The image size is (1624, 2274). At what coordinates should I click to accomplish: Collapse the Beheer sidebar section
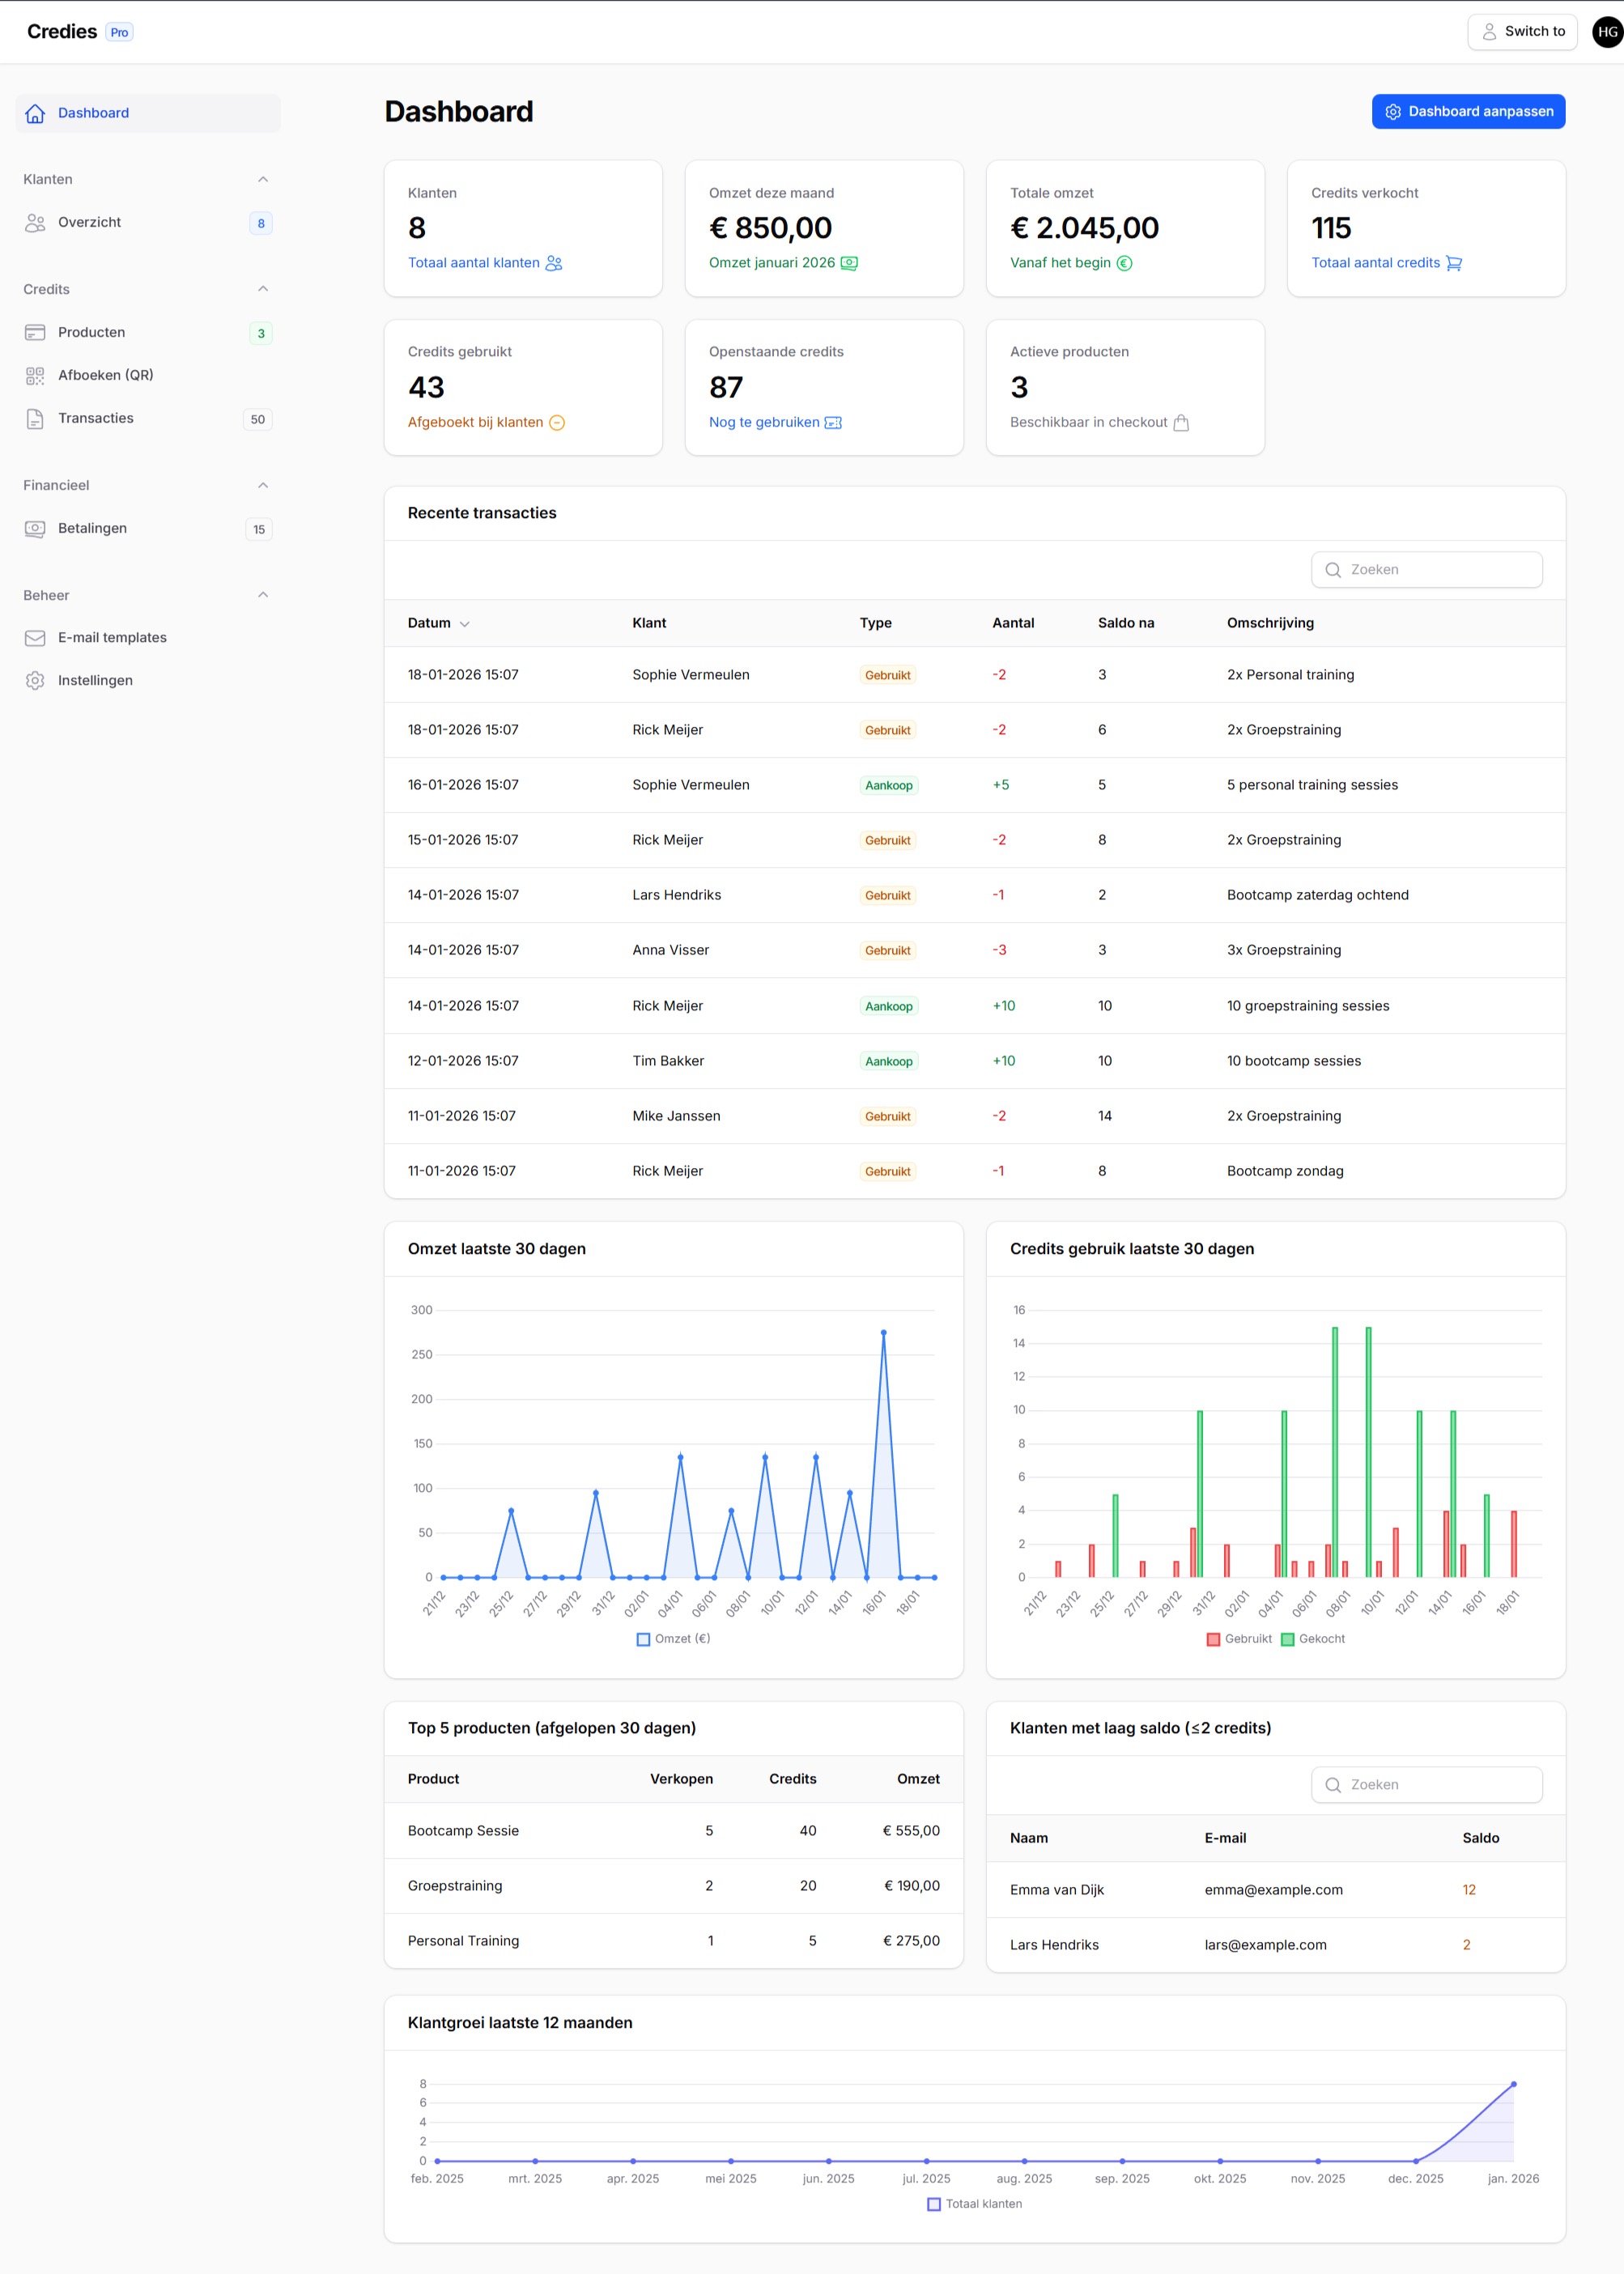(263, 595)
